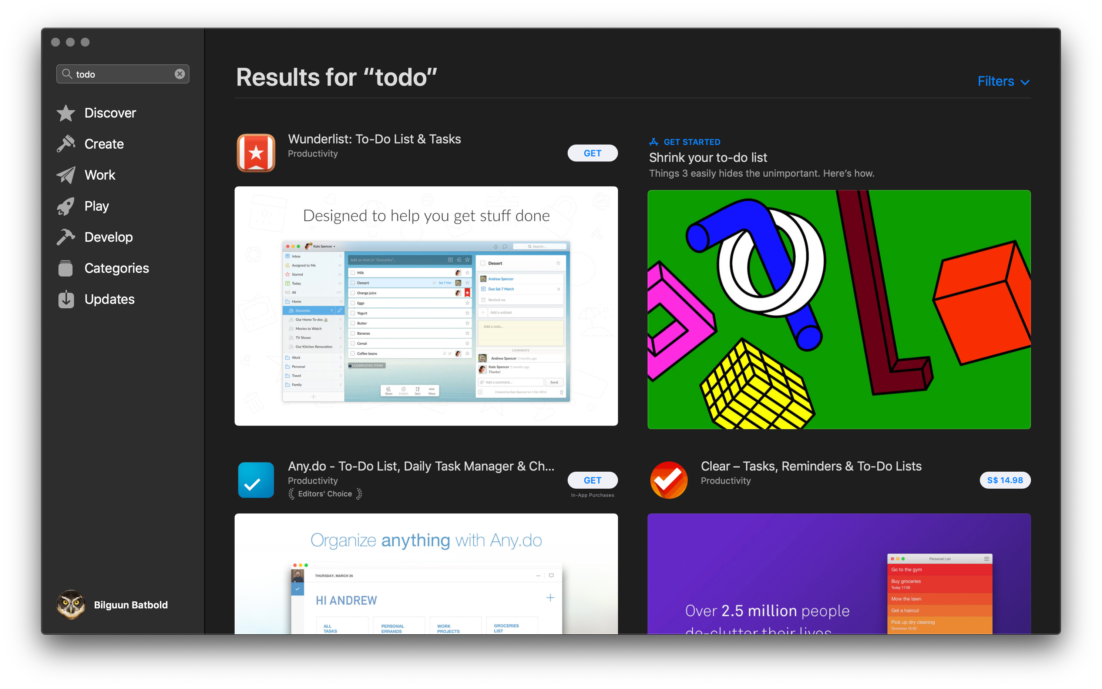Click the Results for "todo" heading
This screenshot has width=1102, height=689.
tap(337, 77)
